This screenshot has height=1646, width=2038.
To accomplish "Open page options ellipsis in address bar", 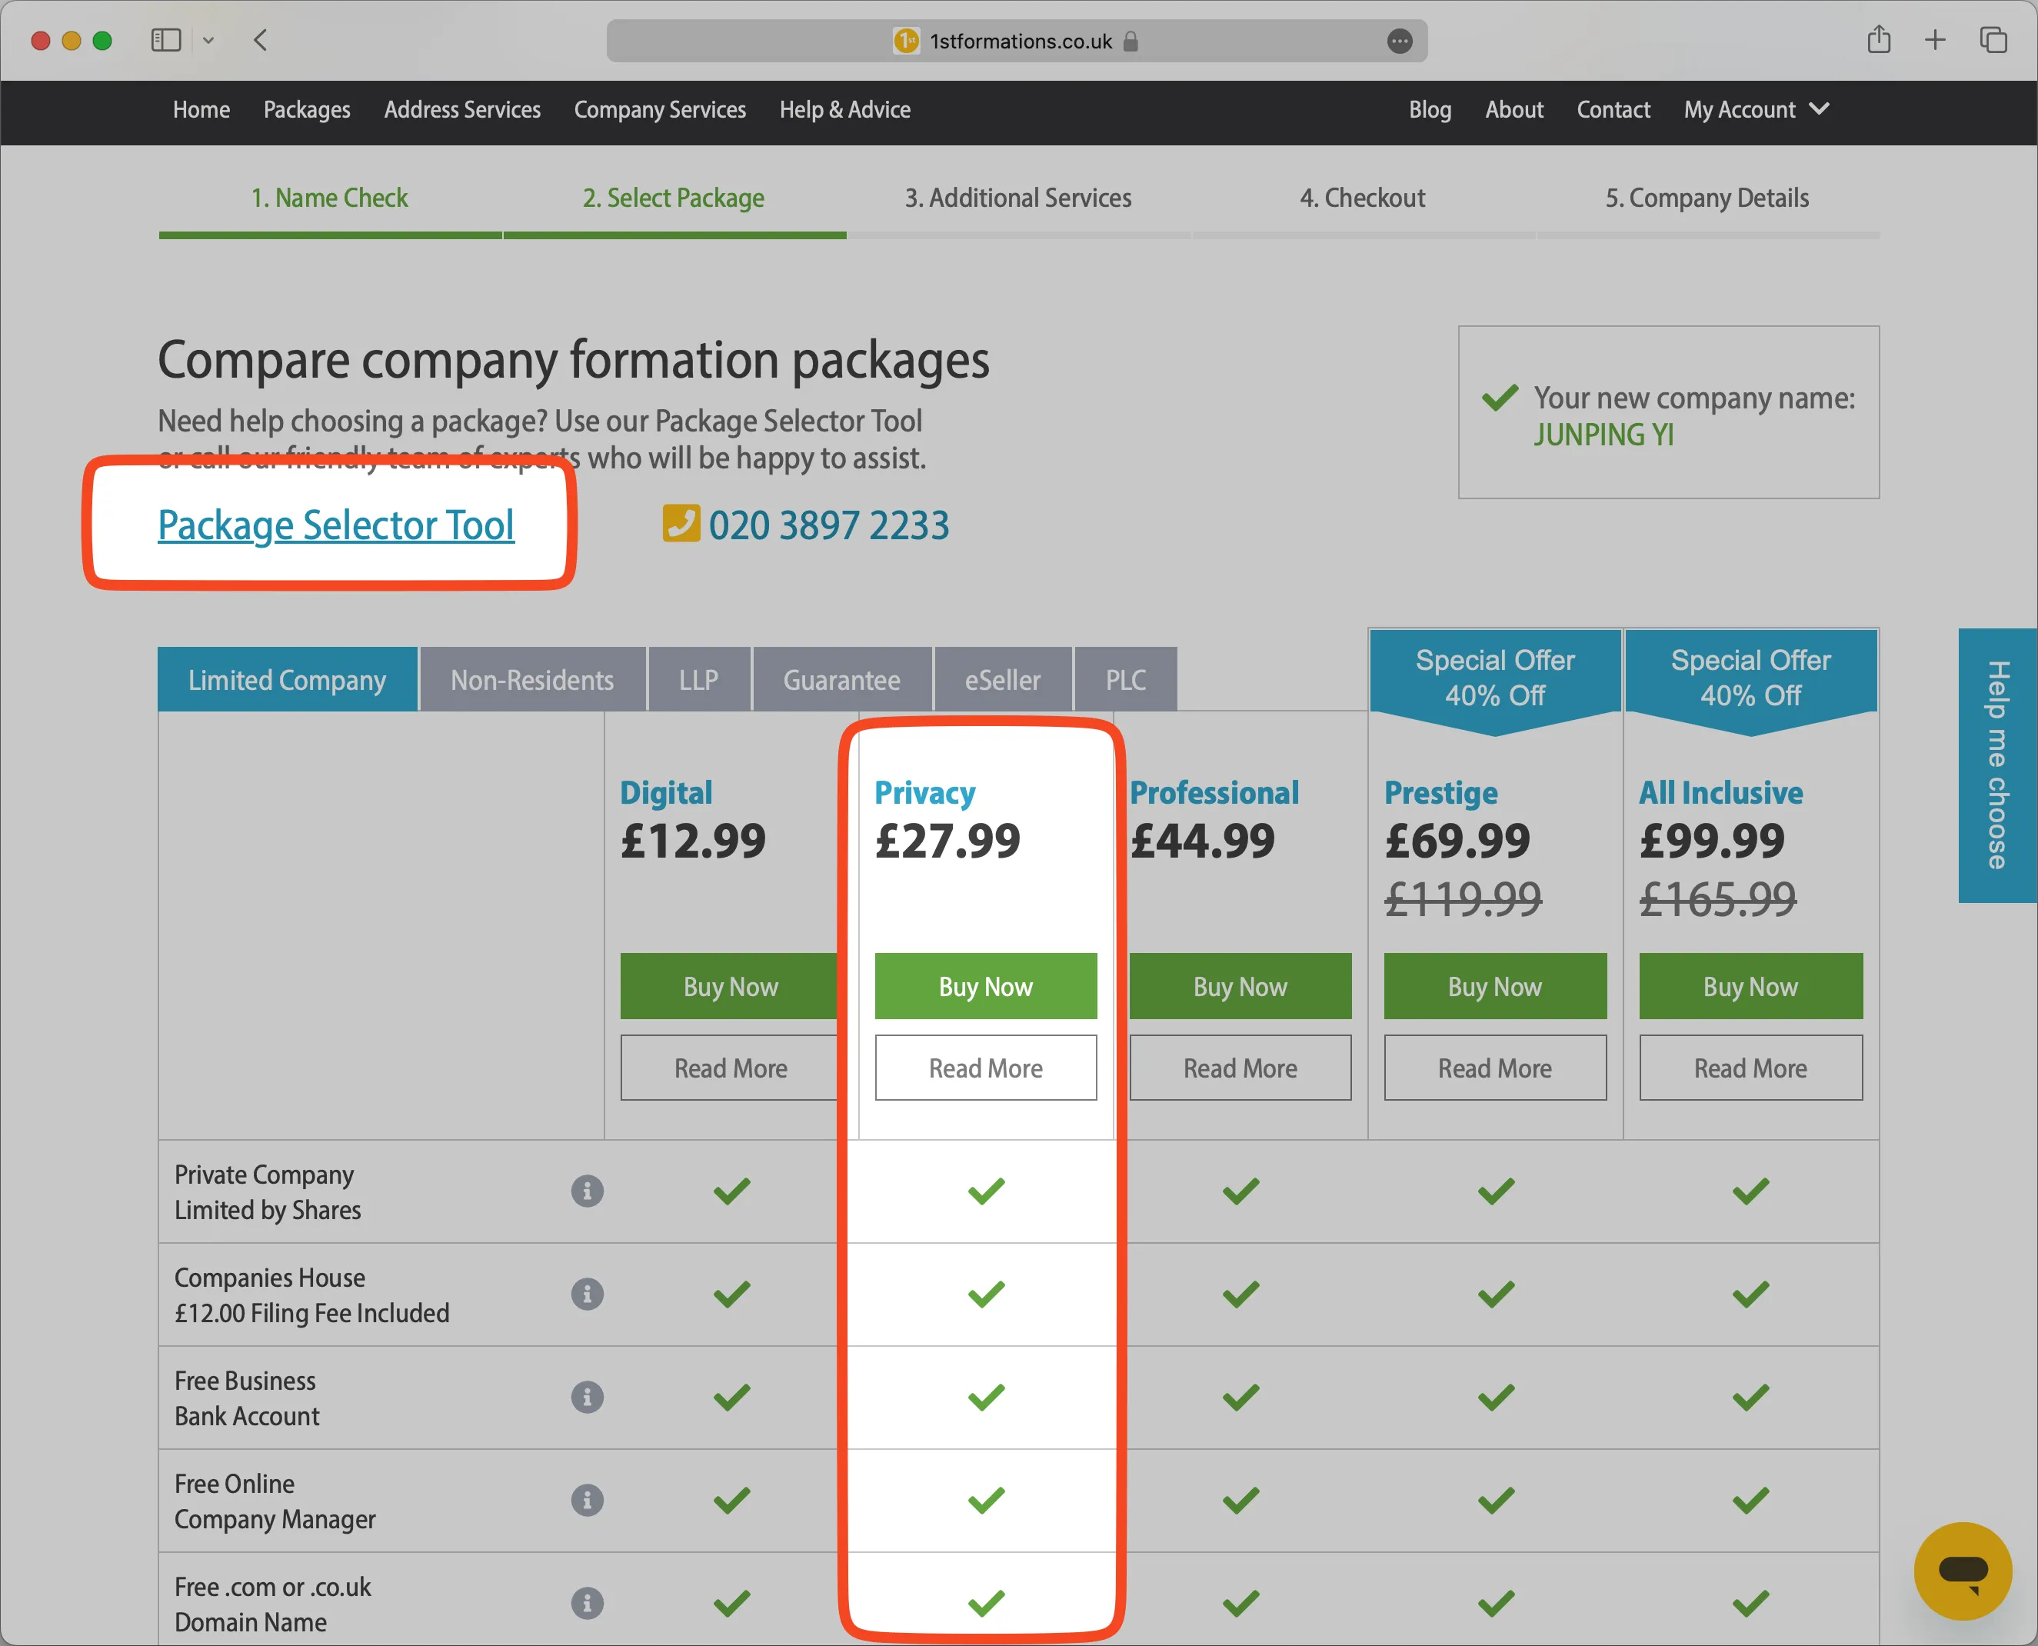I will pyautogui.click(x=1399, y=41).
